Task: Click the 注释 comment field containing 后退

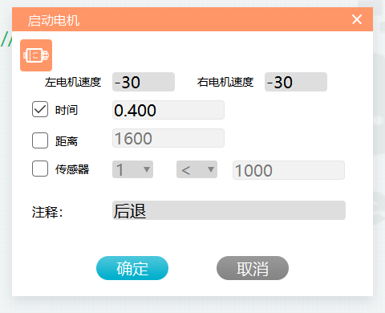Action: (229, 210)
